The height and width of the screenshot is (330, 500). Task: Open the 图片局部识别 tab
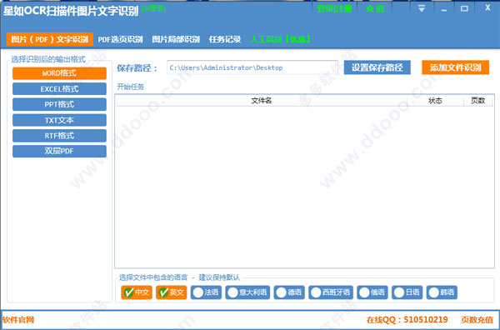(176, 39)
